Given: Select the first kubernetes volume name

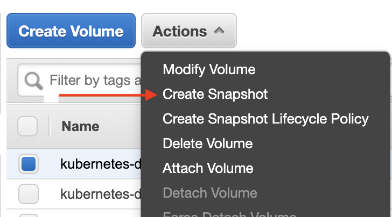Looking at the screenshot, I should tap(101, 164).
